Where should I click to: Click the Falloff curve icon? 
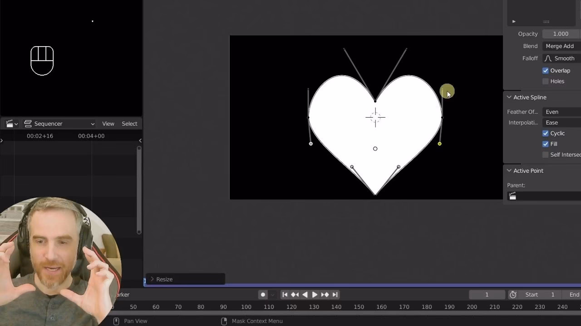[548, 58]
